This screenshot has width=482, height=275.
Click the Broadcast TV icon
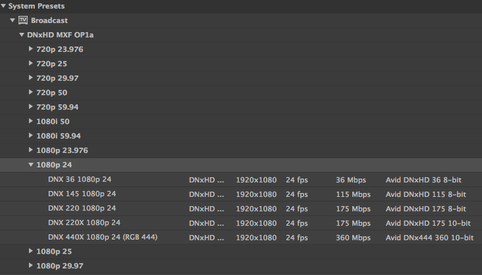click(x=23, y=20)
